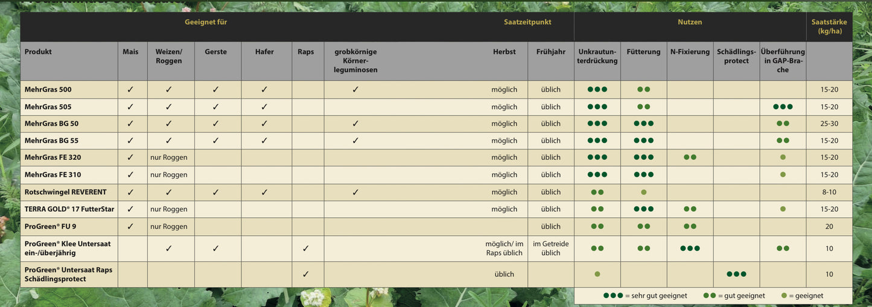This screenshot has height=307, width=872.
Task: Click the 'sehr gut geeignet' legend dots
Action: (x=613, y=296)
